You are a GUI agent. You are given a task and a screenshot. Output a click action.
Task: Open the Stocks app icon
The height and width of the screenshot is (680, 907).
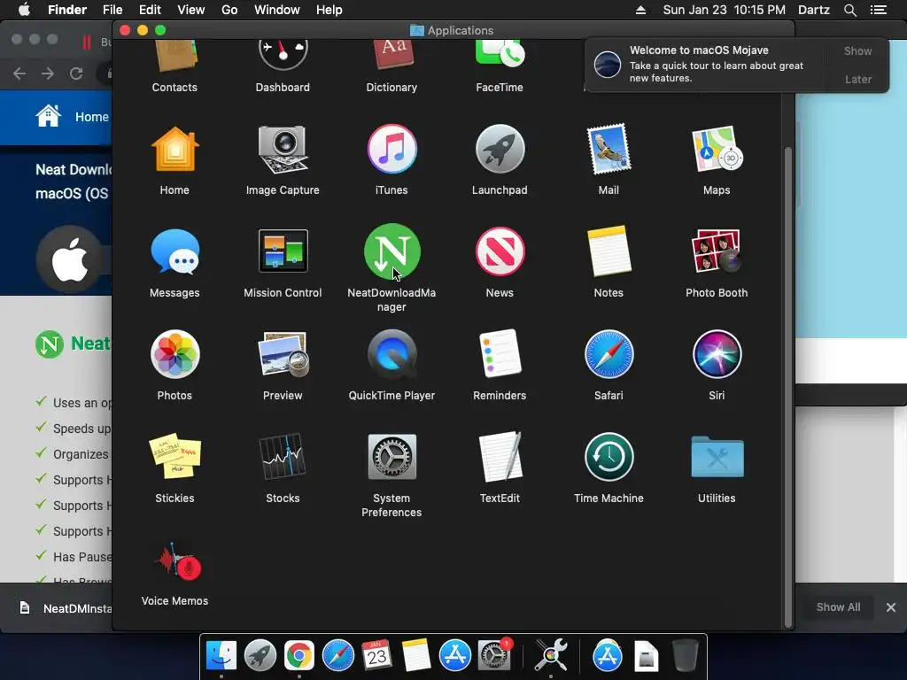click(x=283, y=457)
